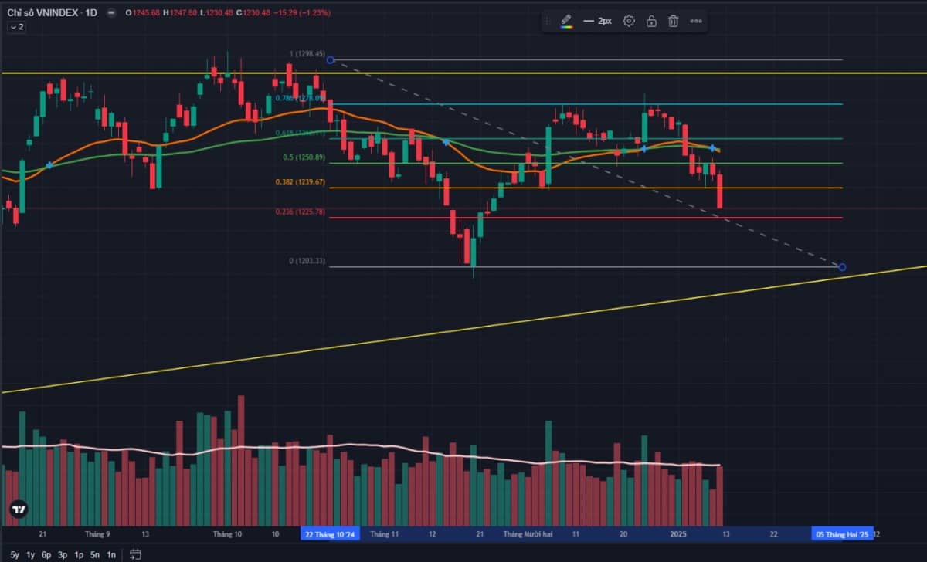Select the 1p time range
Screen dimensions: 927x562
tap(79, 554)
